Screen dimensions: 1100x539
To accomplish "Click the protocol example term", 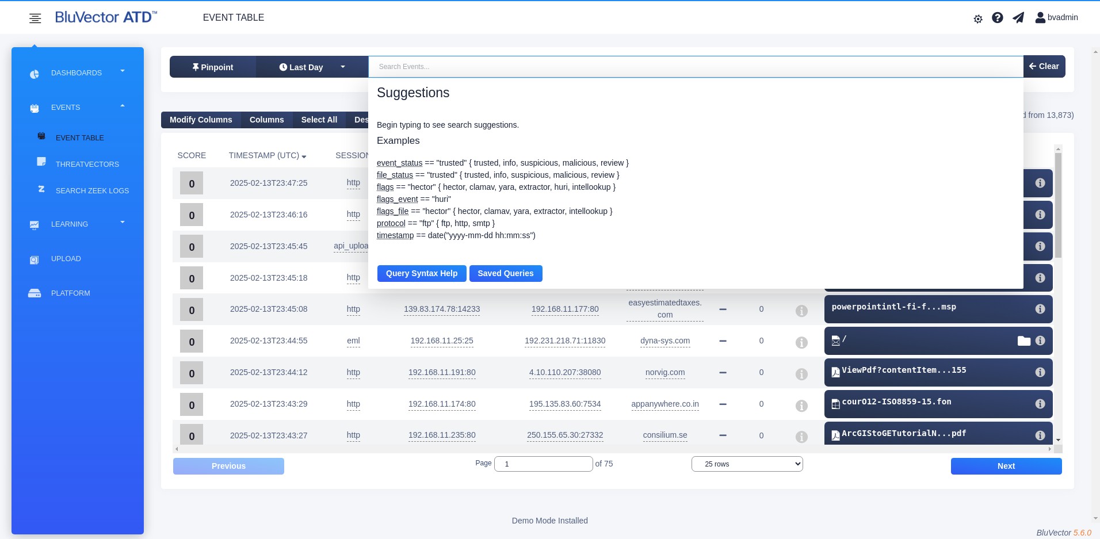I will (x=391, y=223).
